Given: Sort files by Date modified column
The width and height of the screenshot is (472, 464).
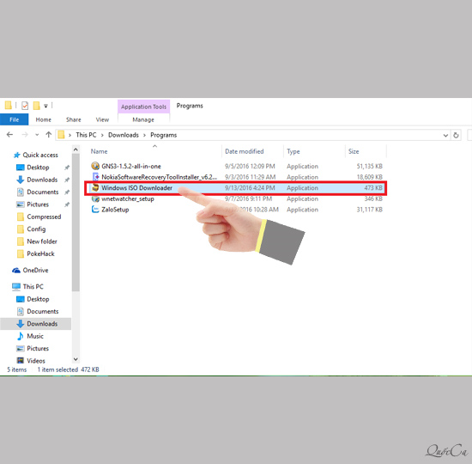Looking at the screenshot, I should [244, 151].
